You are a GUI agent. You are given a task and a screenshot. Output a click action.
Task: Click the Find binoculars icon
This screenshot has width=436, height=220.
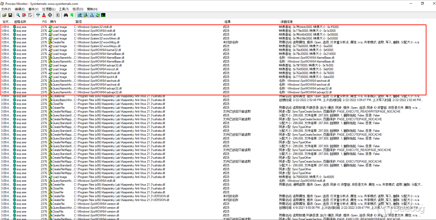(x=65, y=15)
